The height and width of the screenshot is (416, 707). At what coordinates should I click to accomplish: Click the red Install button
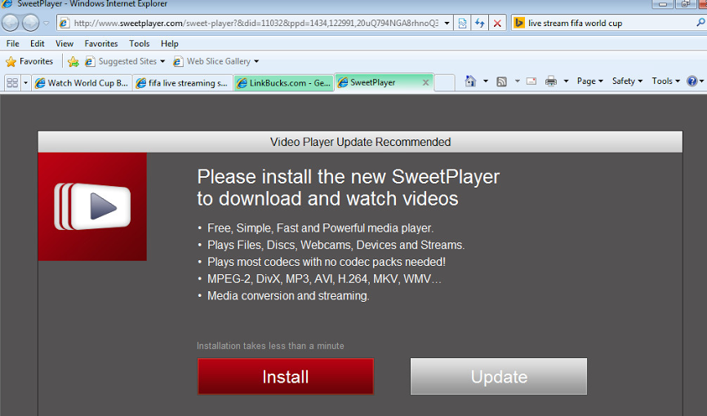pos(285,377)
